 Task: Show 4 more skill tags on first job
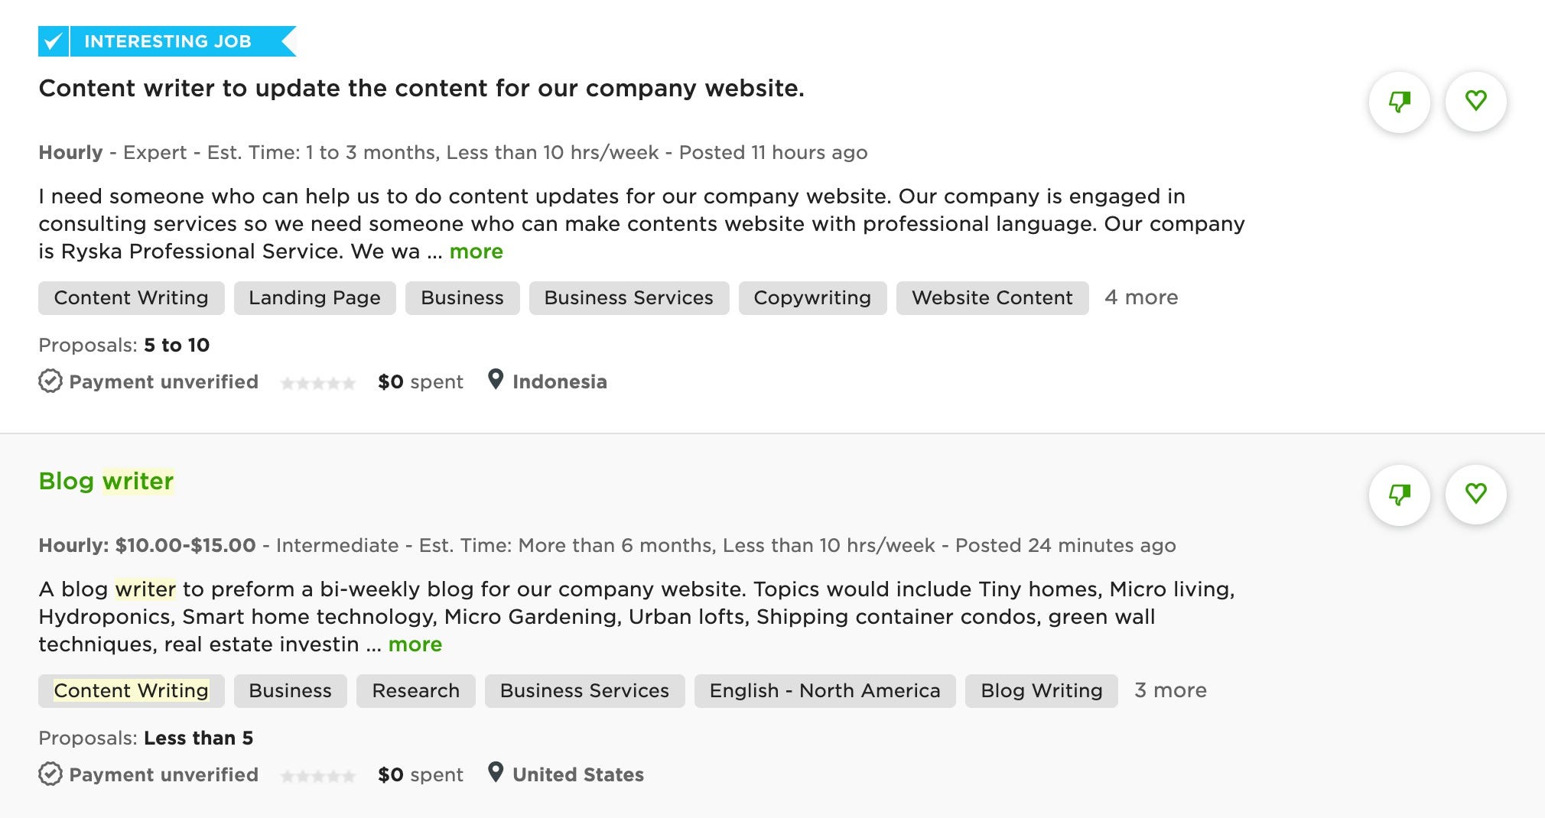[1141, 297]
